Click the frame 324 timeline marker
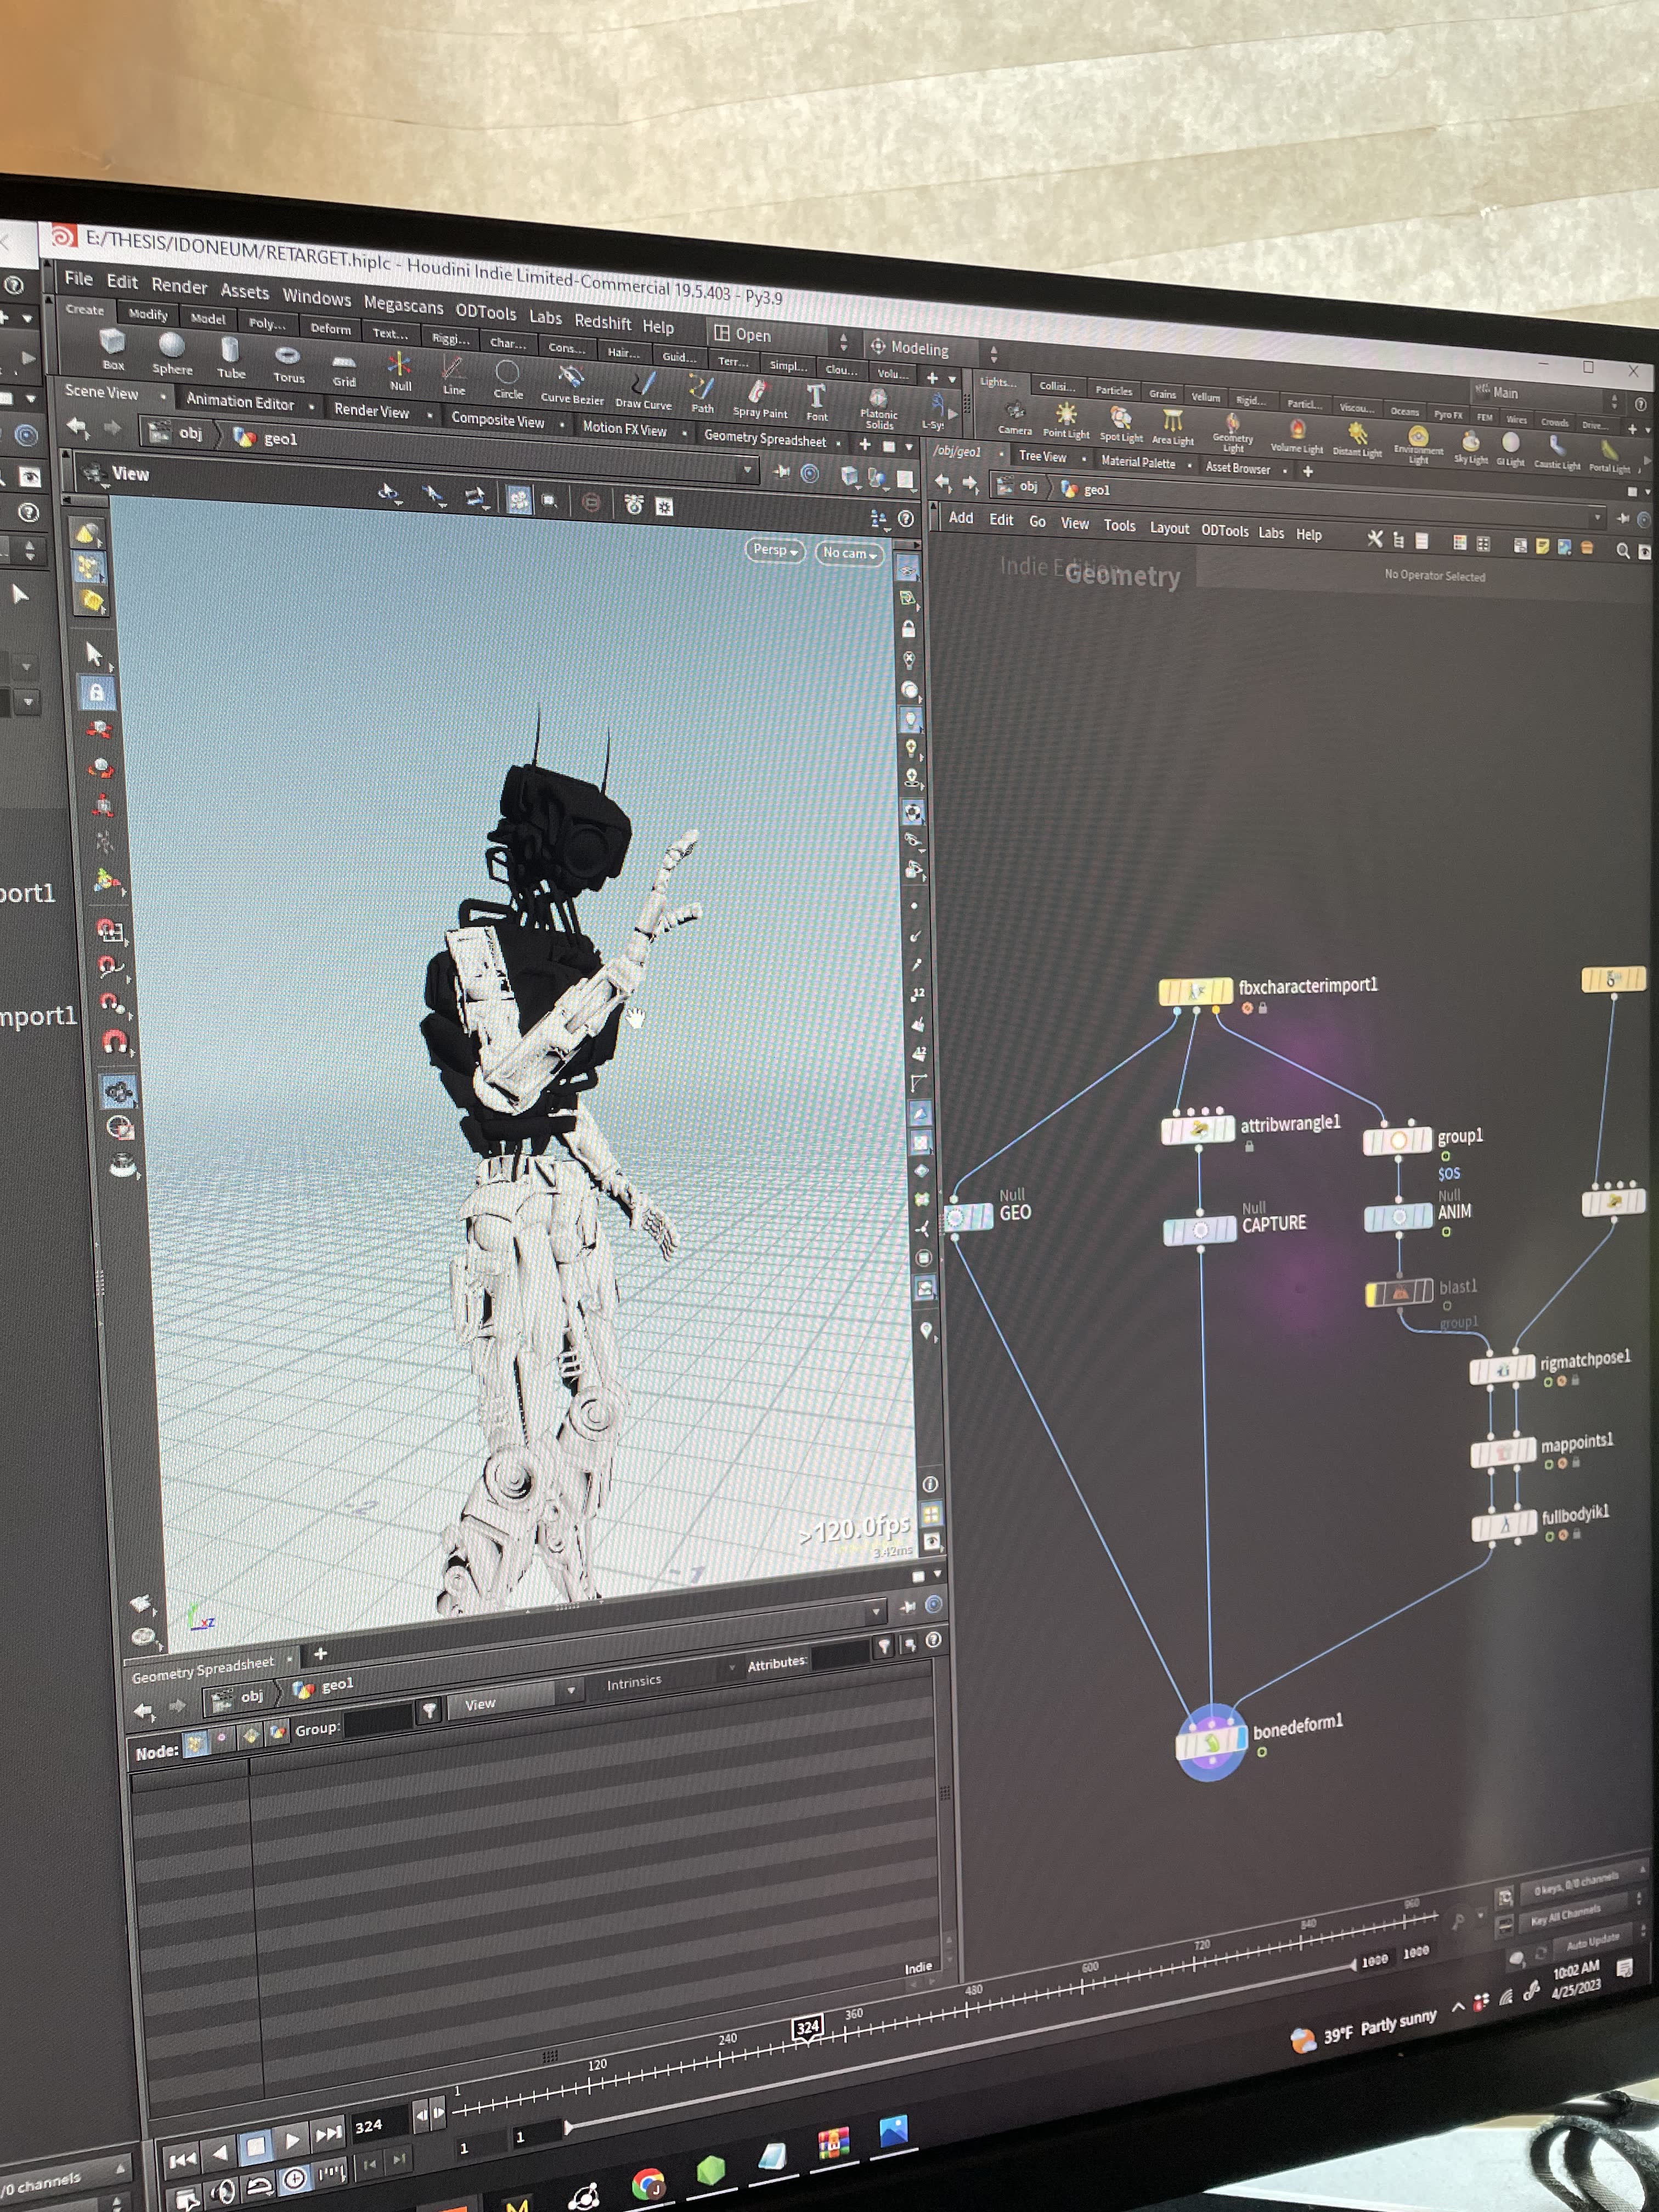The width and height of the screenshot is (1659, 2212). [808, 2027]
